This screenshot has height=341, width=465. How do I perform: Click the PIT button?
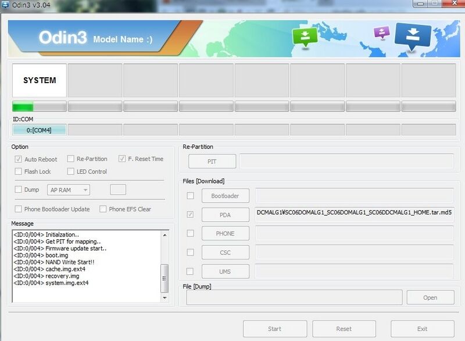coord(212,161)
